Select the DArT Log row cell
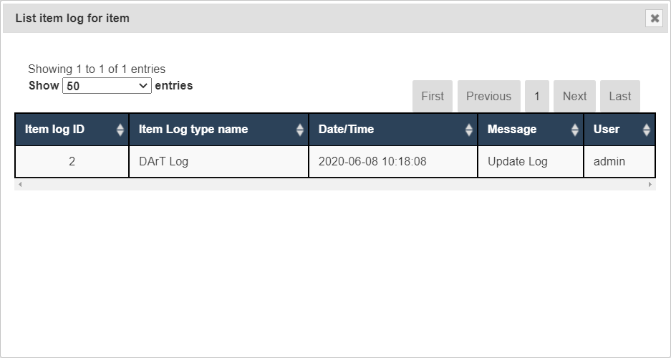The width and height of the screenshot is (671, 358). (x=163, y=162)
